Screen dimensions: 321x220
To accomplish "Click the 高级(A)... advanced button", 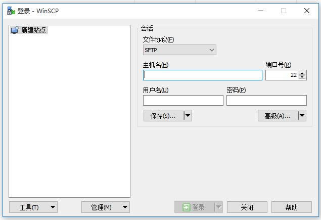I will 278,116.
